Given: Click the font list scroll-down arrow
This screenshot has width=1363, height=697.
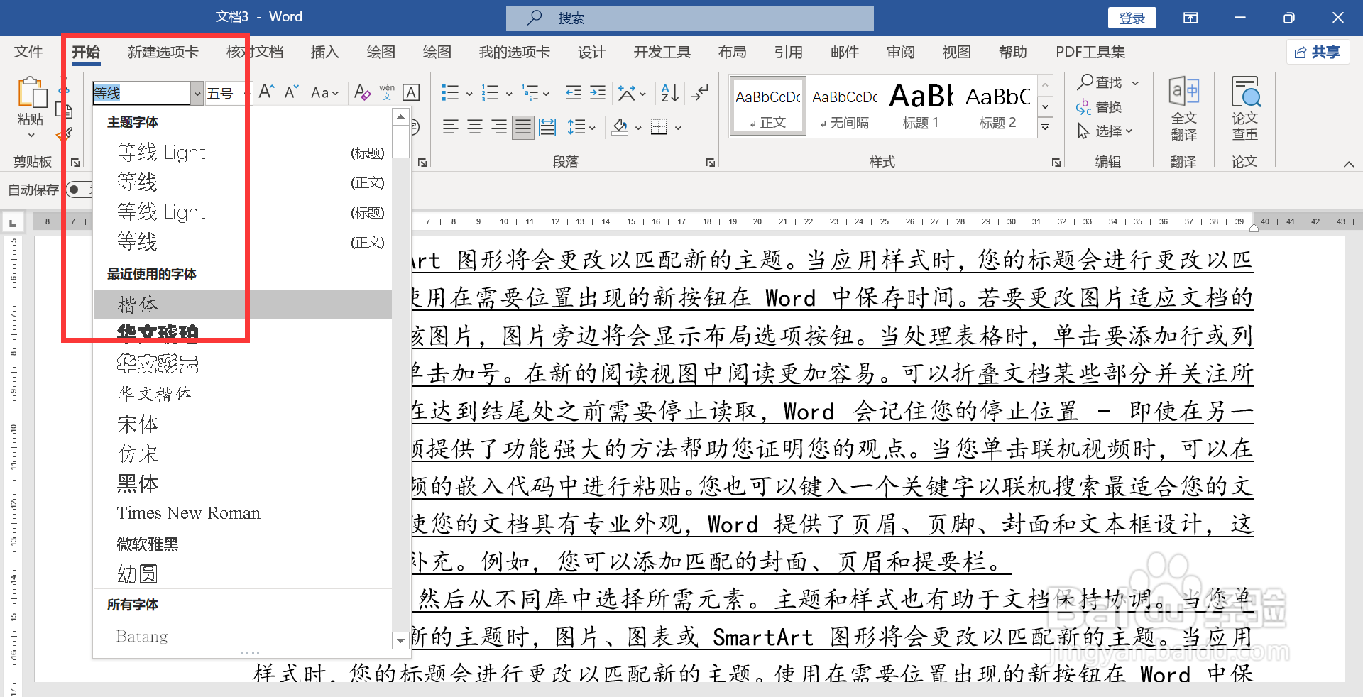Looking at the screenshot, I should 400,640.
